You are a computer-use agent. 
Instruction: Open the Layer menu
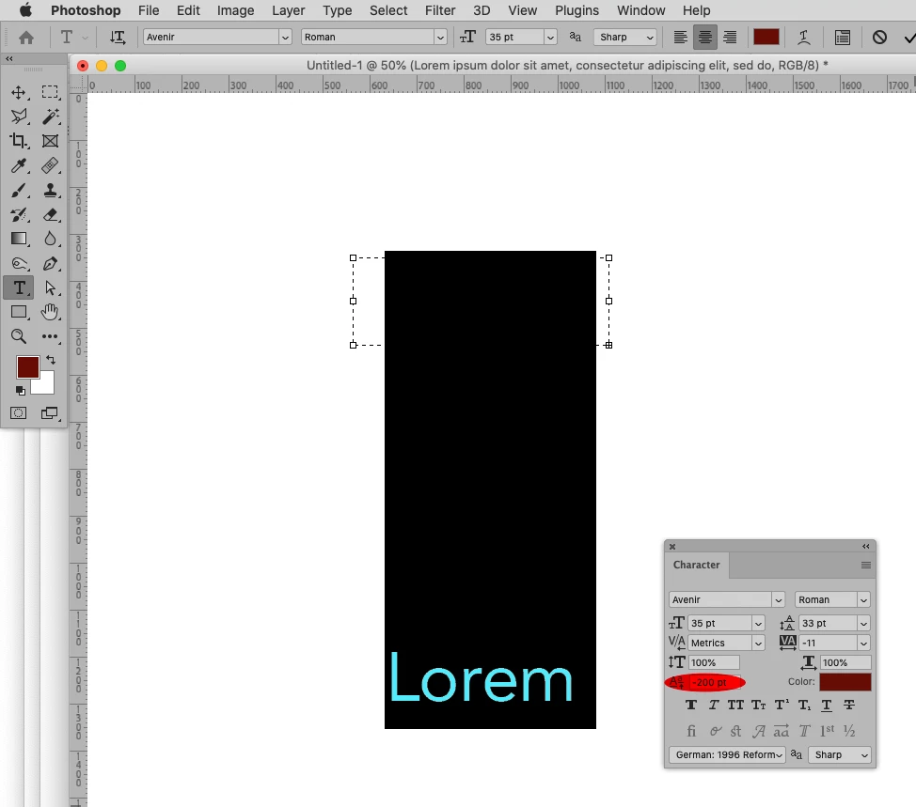[288, 10]
